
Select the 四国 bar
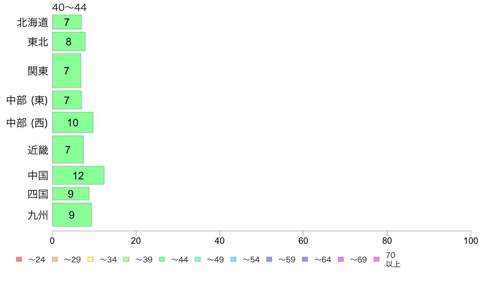(x=71, y=194)
